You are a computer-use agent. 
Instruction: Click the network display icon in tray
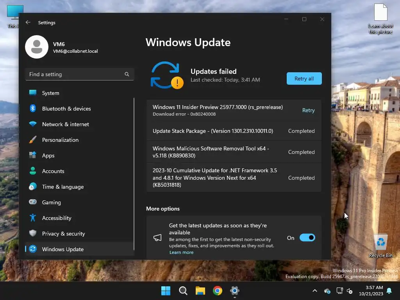click(x=339, y=291)
